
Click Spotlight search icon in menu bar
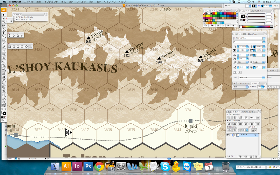tap(275, 2)
